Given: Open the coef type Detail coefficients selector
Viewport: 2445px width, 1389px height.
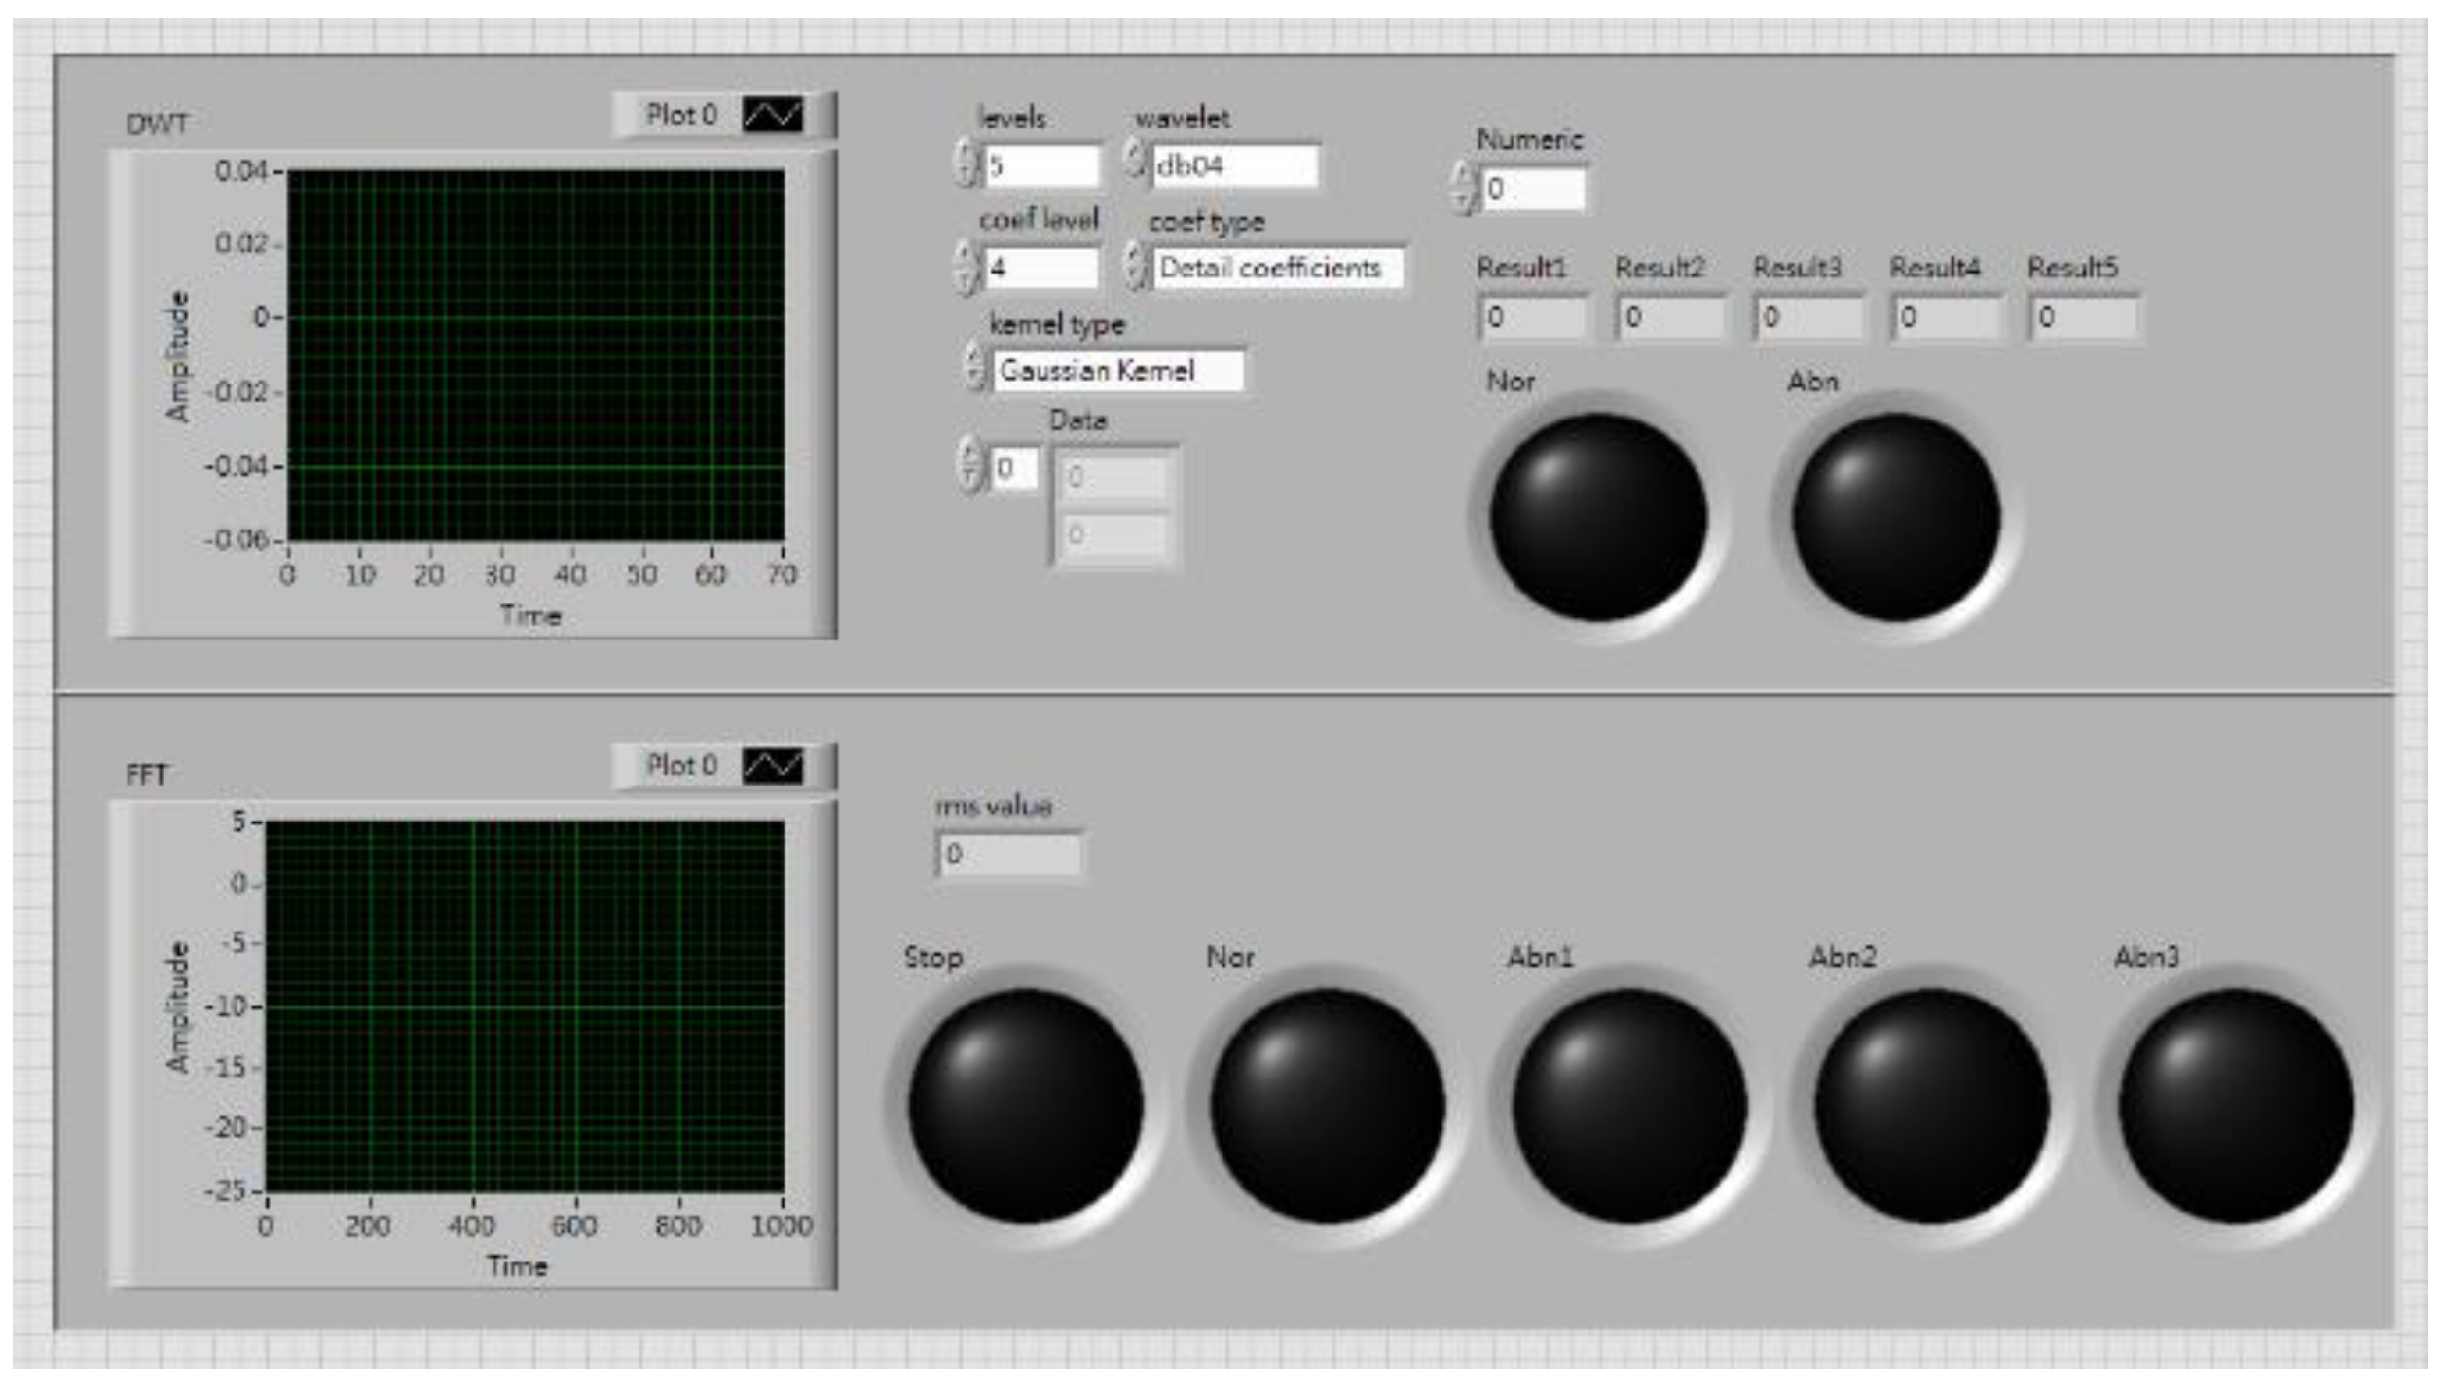Looking at the screenshot, I should [1277, 269].
